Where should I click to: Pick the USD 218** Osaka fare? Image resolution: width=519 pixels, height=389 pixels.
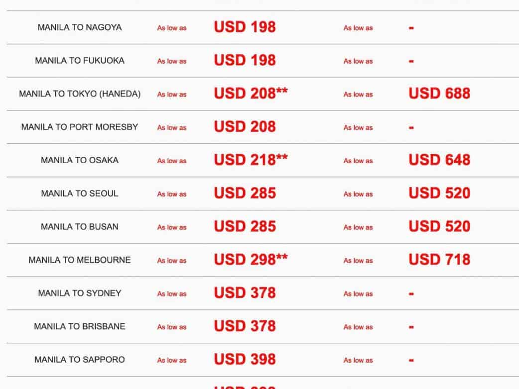coord(251,160)
